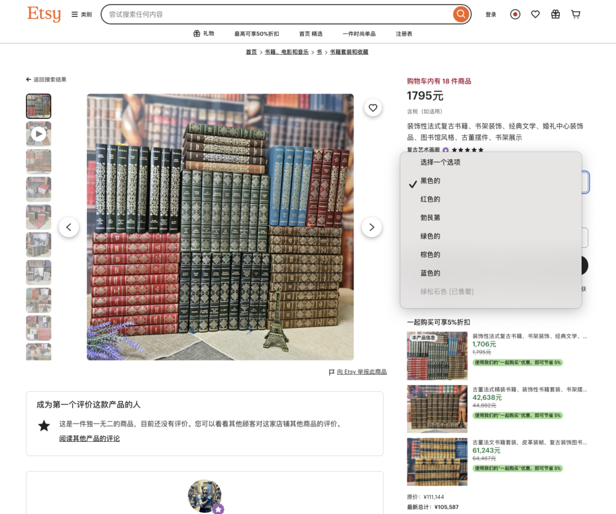Click the orange search magnifier button

pyautogui.click(x=460, y=14)
